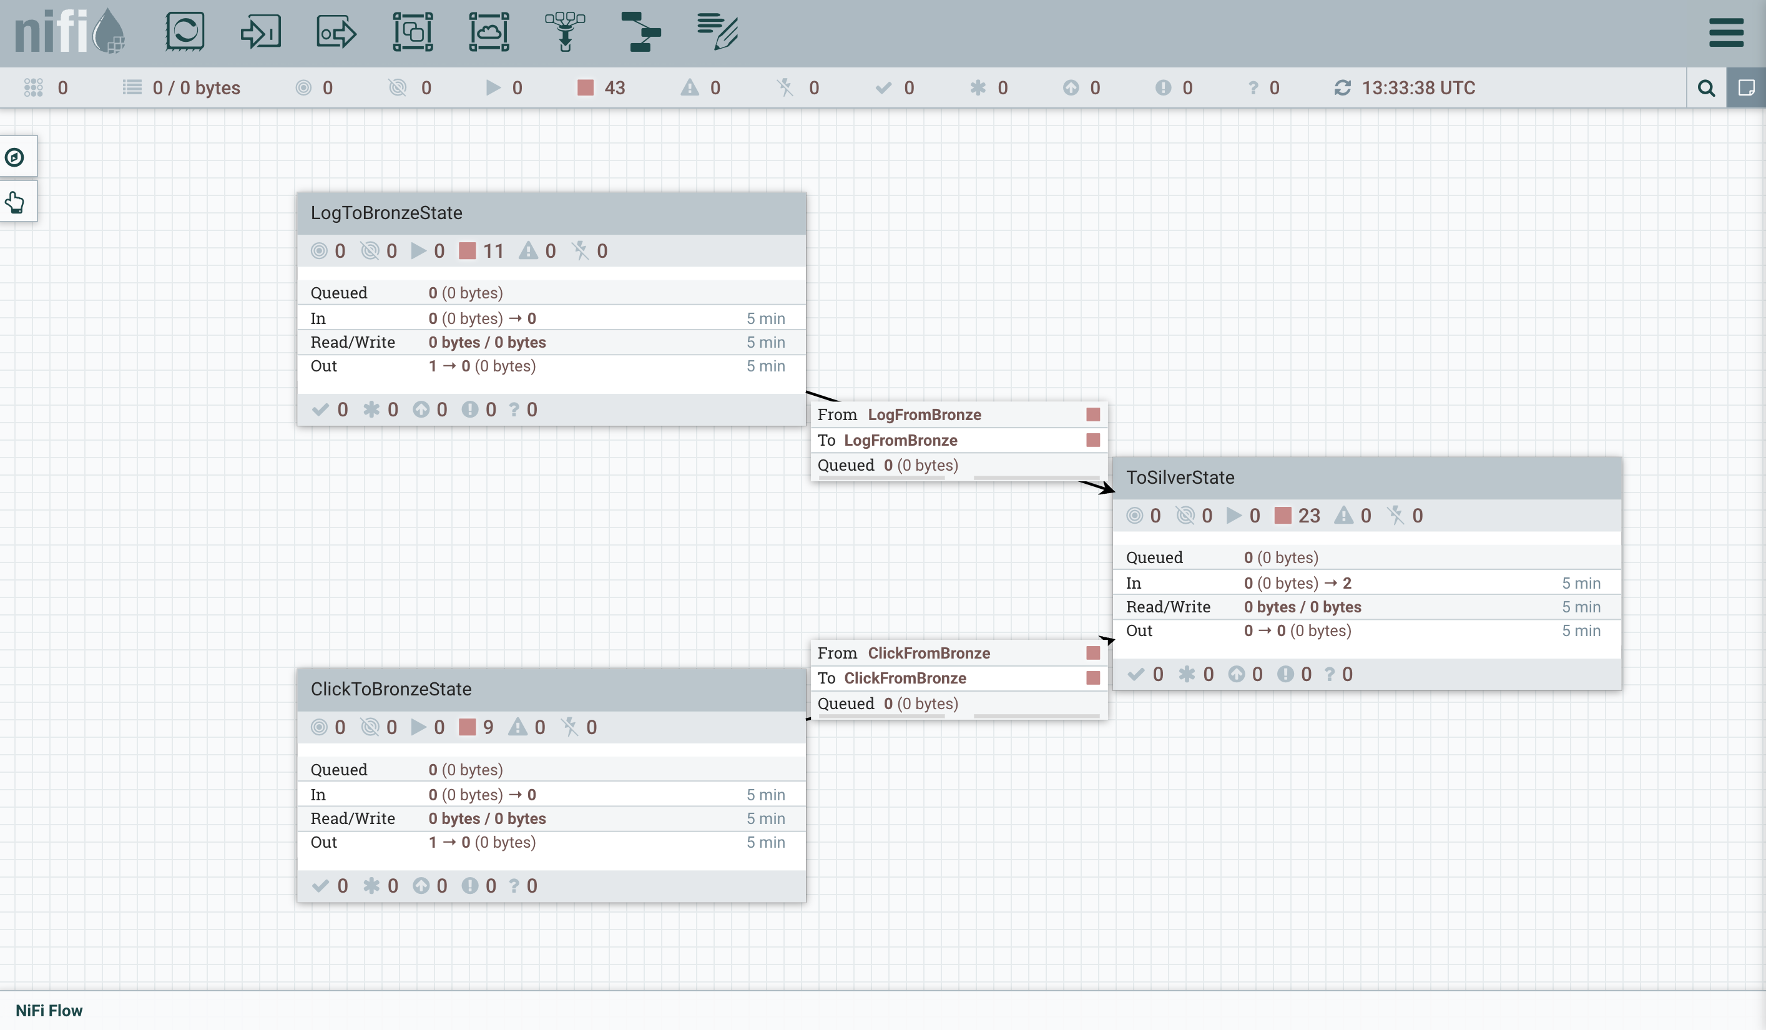
Task: Click the locally modified and stale icon in status bar
Action: pos(1162,87)
